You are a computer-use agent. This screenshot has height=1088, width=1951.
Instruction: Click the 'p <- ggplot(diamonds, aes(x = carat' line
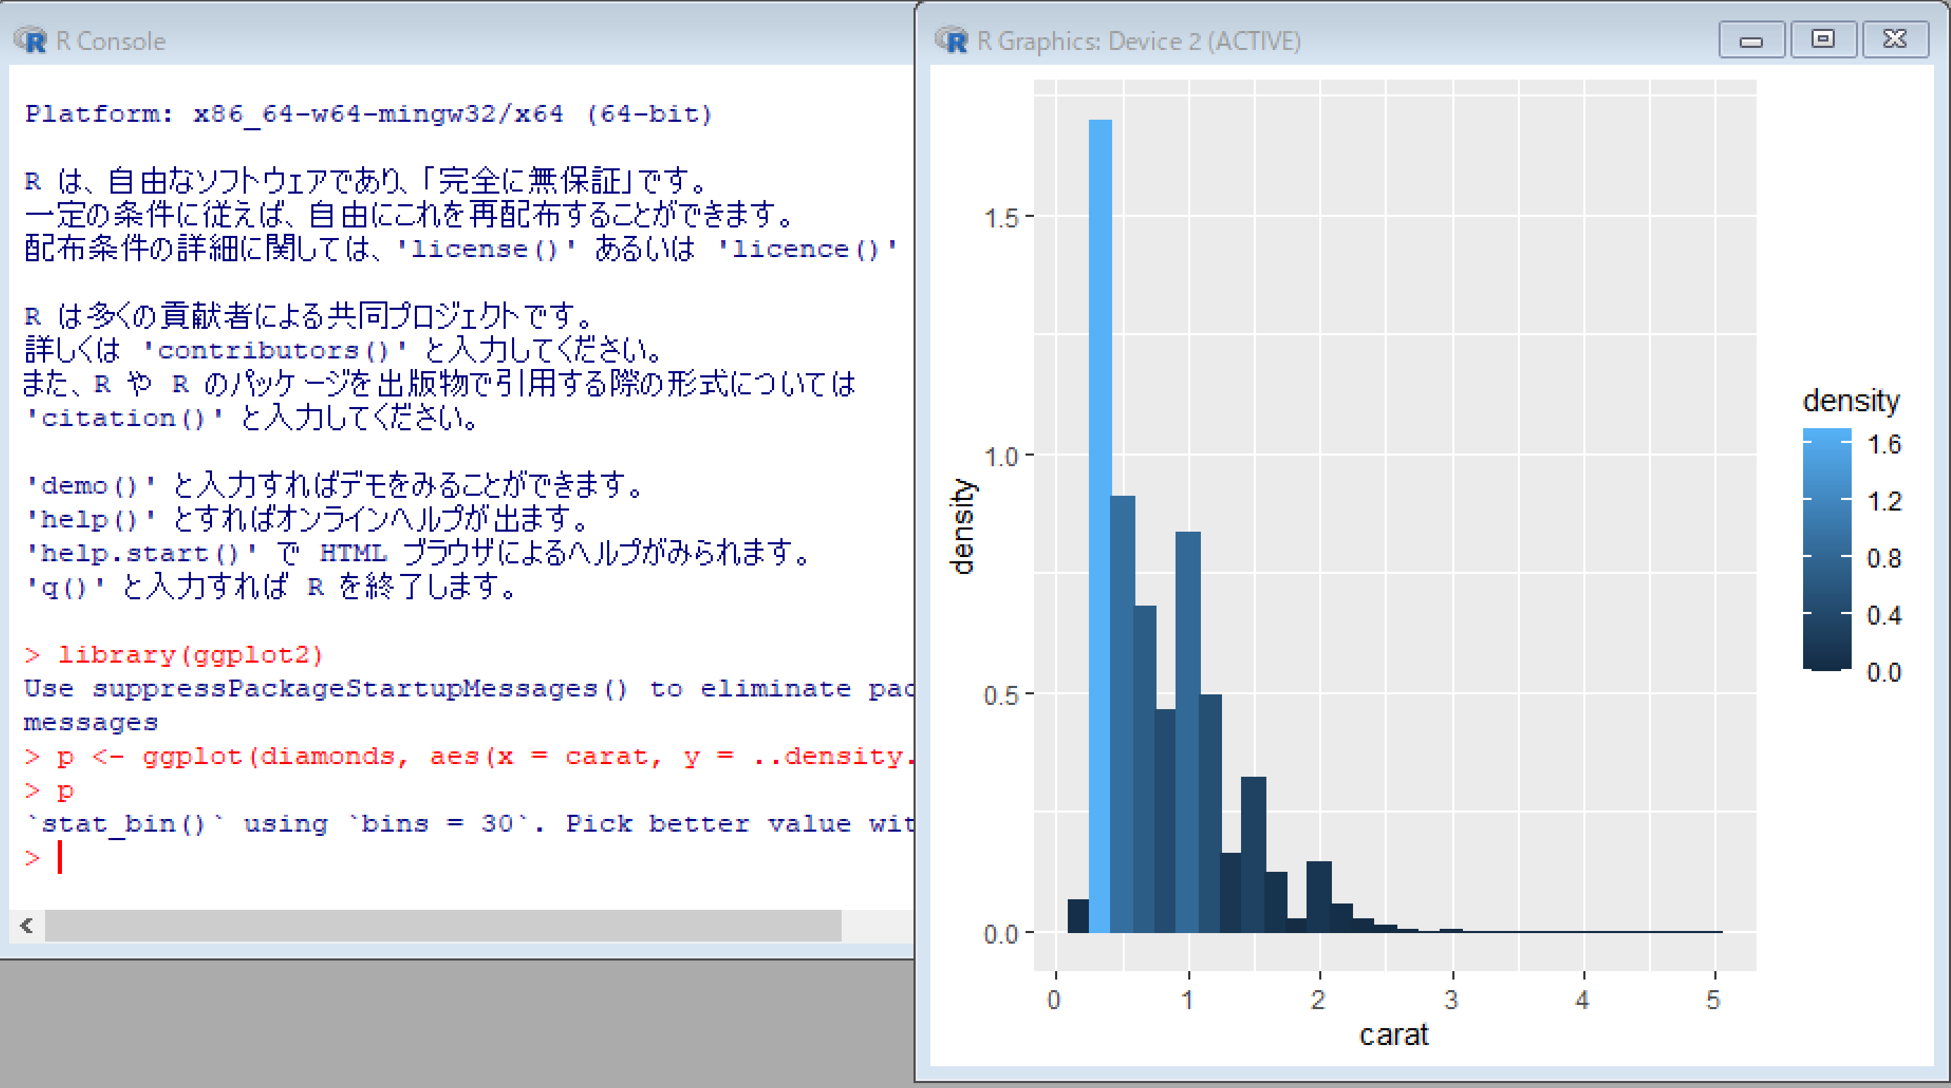tap(468, 756)
